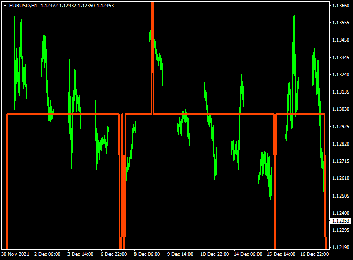The height and width of the screenshot is (260, 353).
Task: Open the chart menu triangle beside EURUSD,H1
Action: point(5,6)
